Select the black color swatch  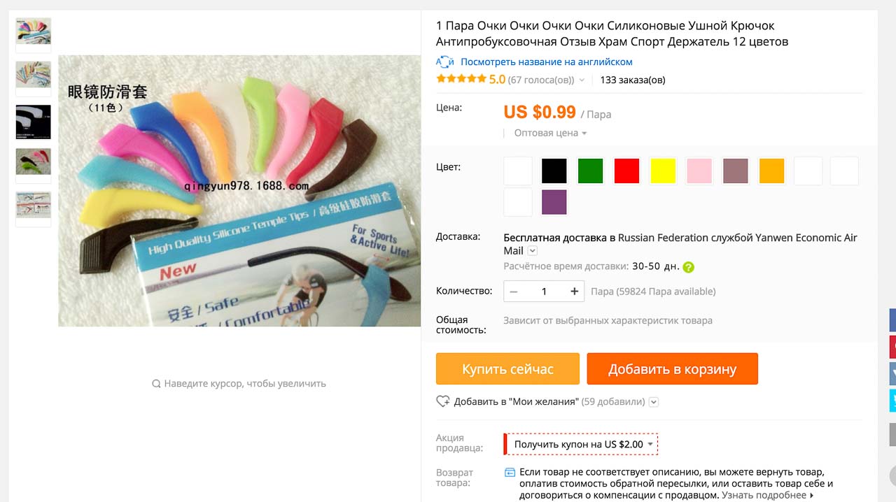point(554,171)
